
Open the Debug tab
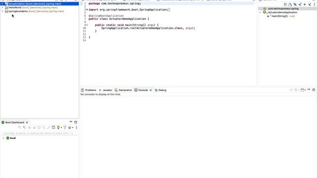pyautogui.click(x=160, y=90)
